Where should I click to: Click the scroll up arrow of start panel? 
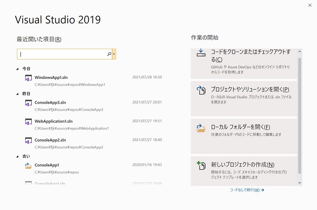(300, 51)
